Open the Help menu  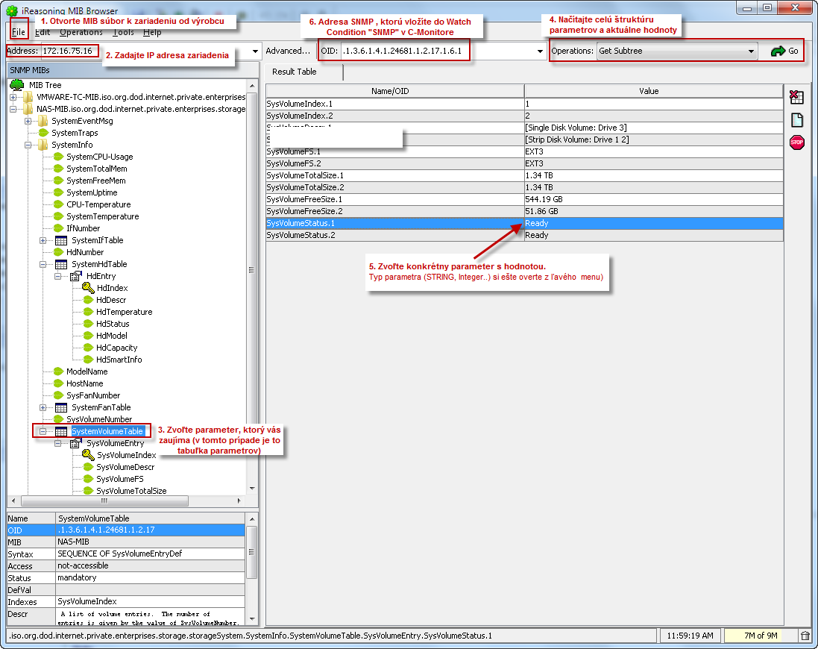click(x=152, y=32)
